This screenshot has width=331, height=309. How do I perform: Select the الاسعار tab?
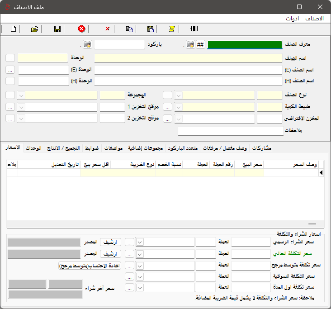pyautogui.click(x=13, y=147)
